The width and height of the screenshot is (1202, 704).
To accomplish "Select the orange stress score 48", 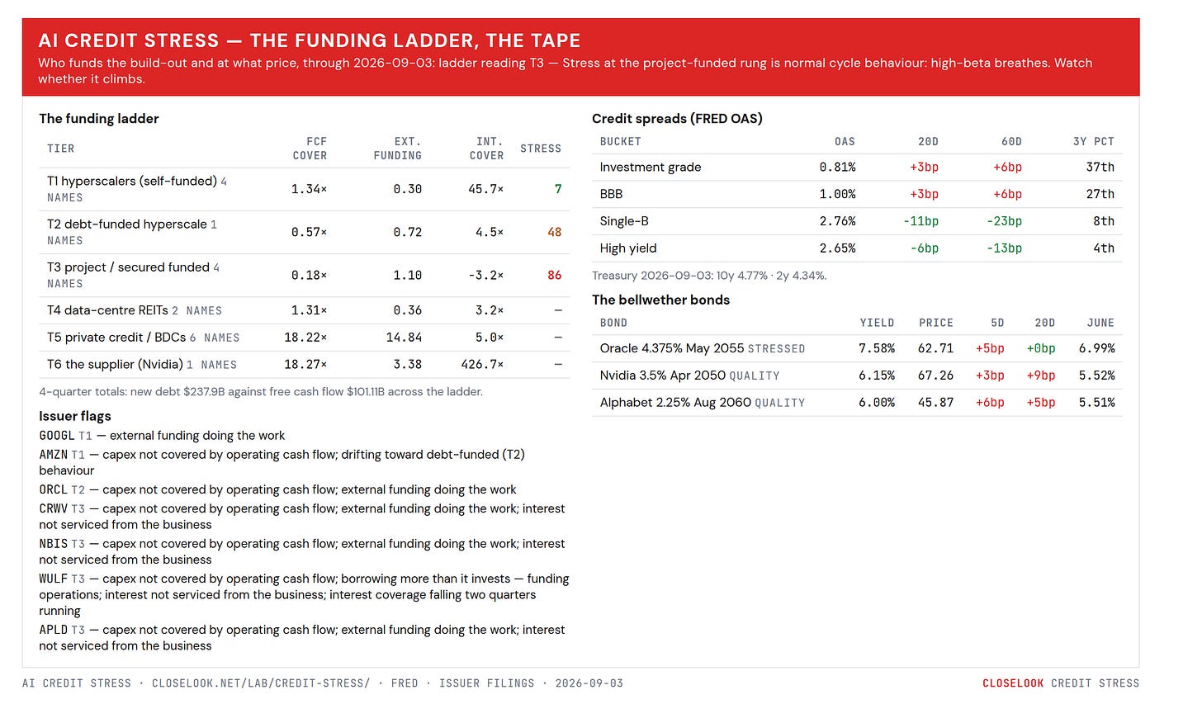I will pos(555,232).
